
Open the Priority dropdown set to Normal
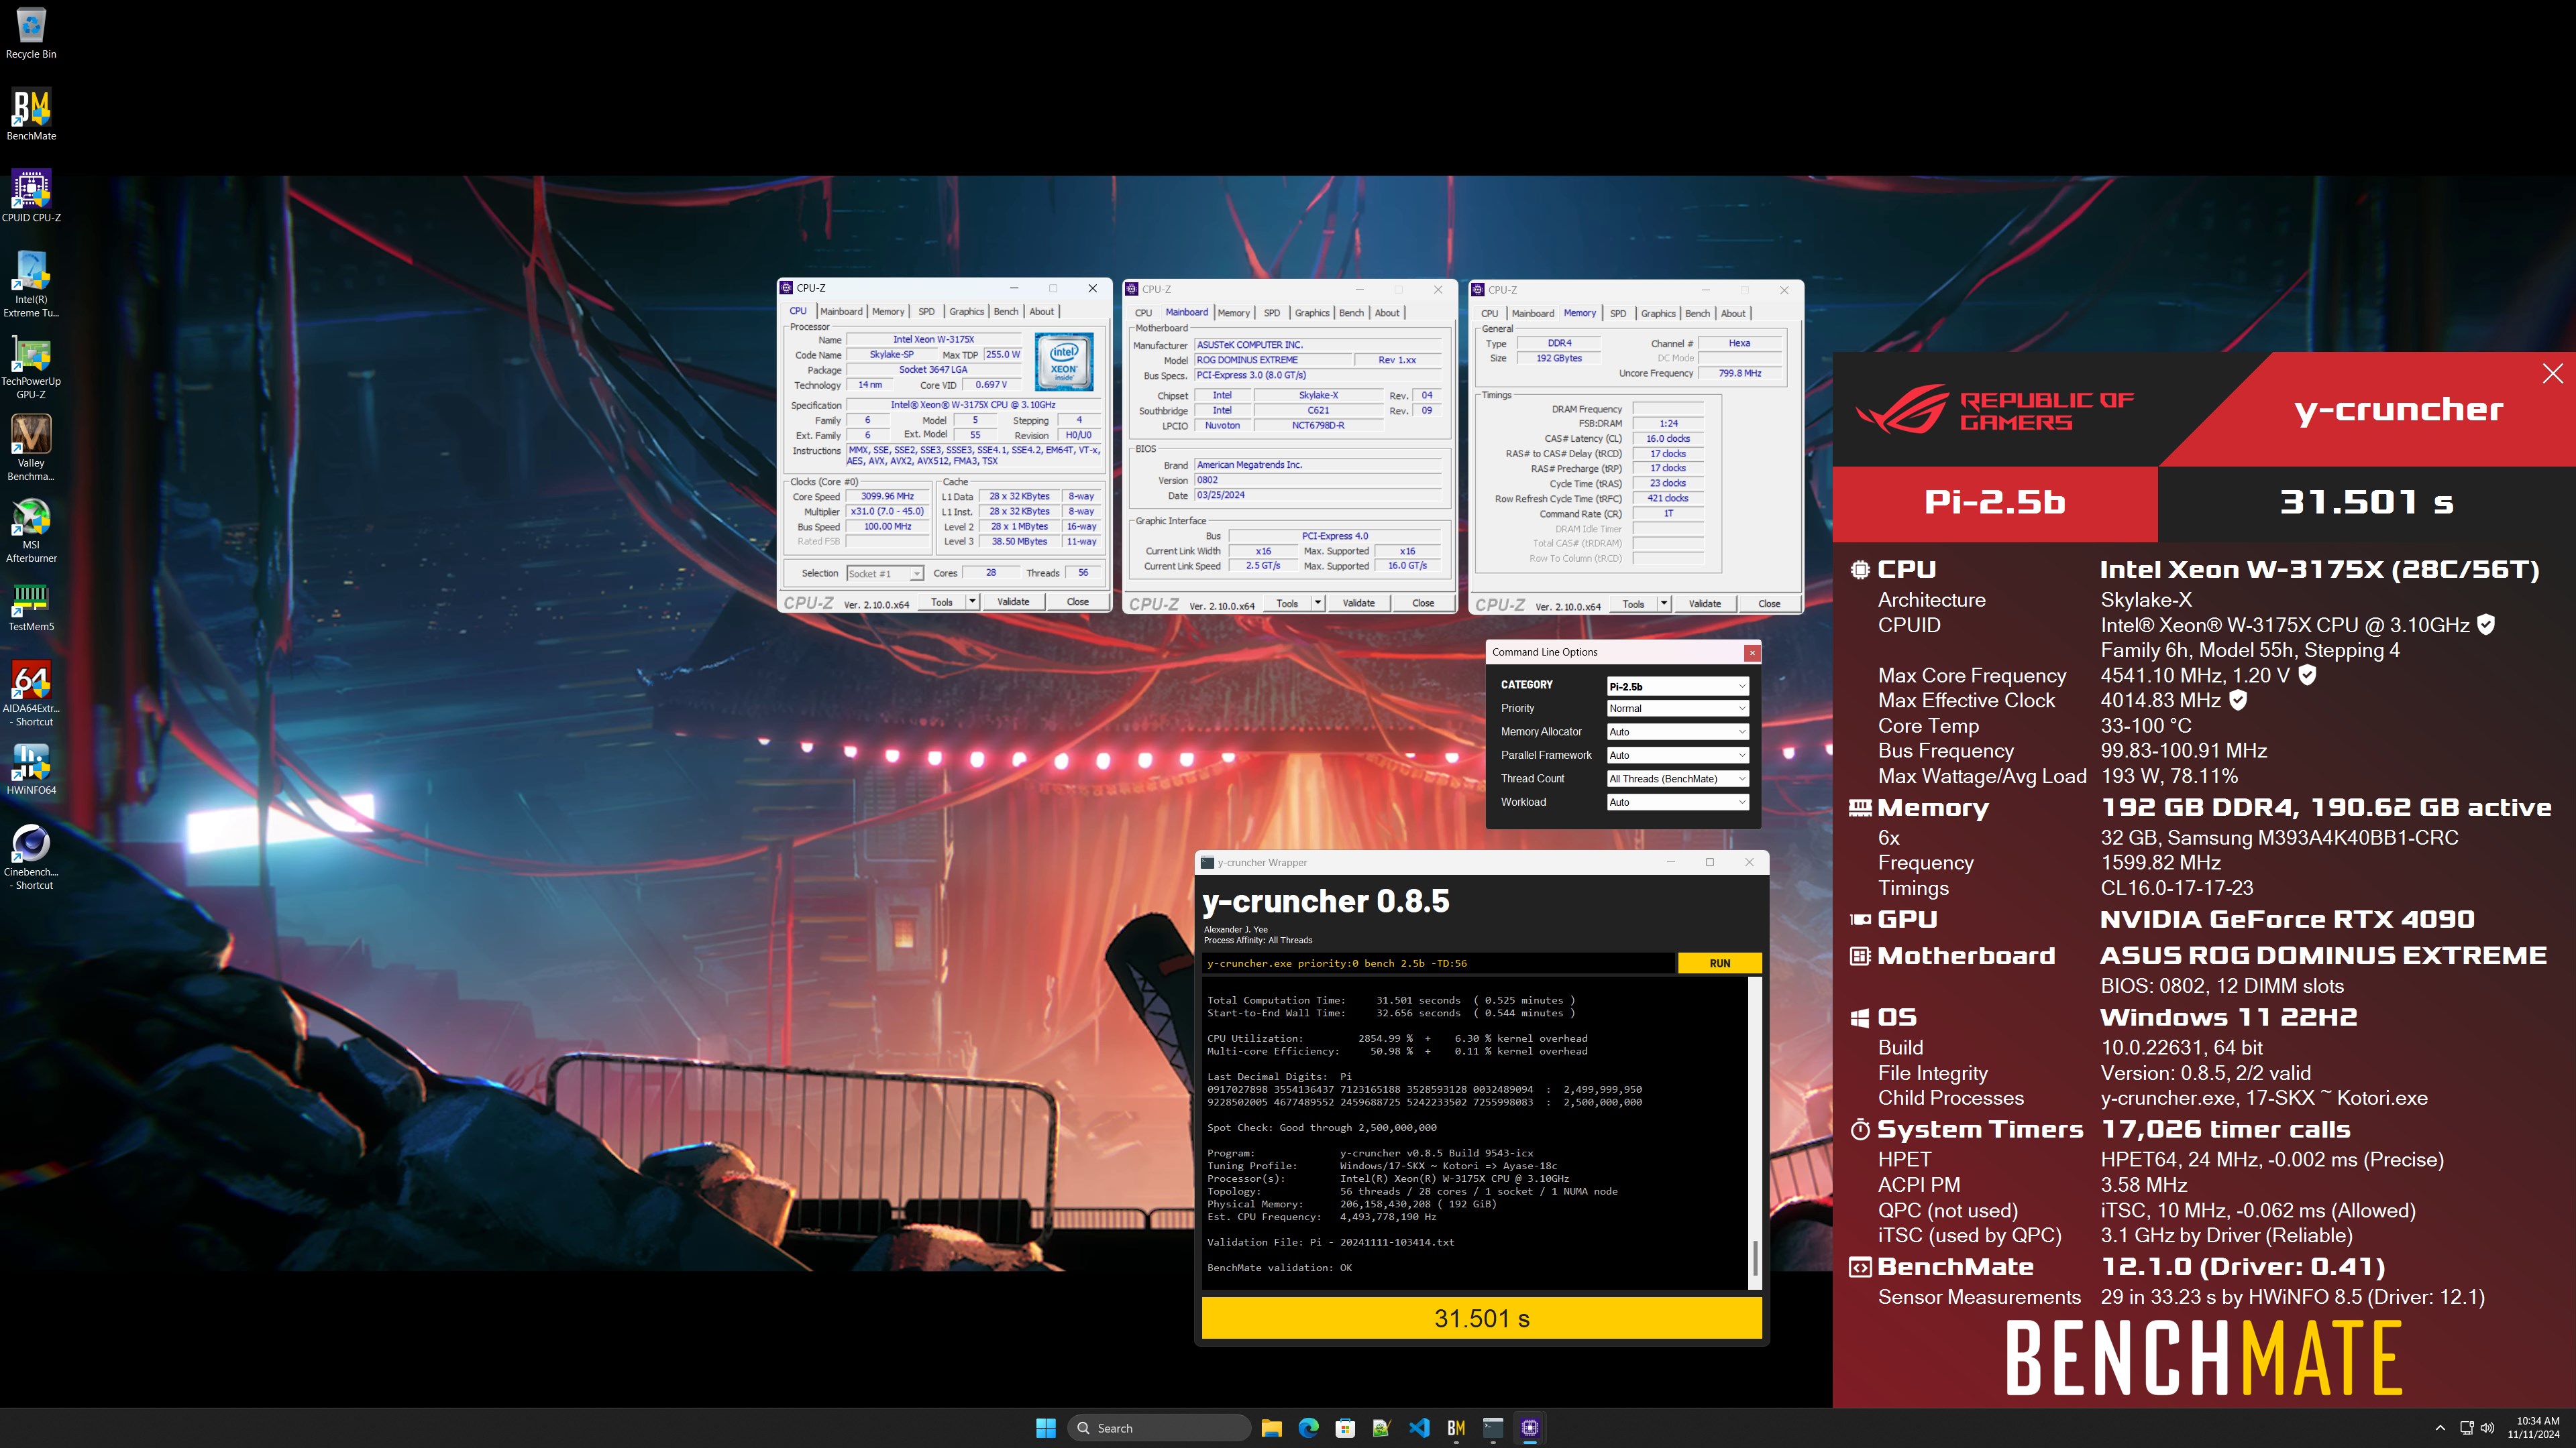coord(1677,709)
